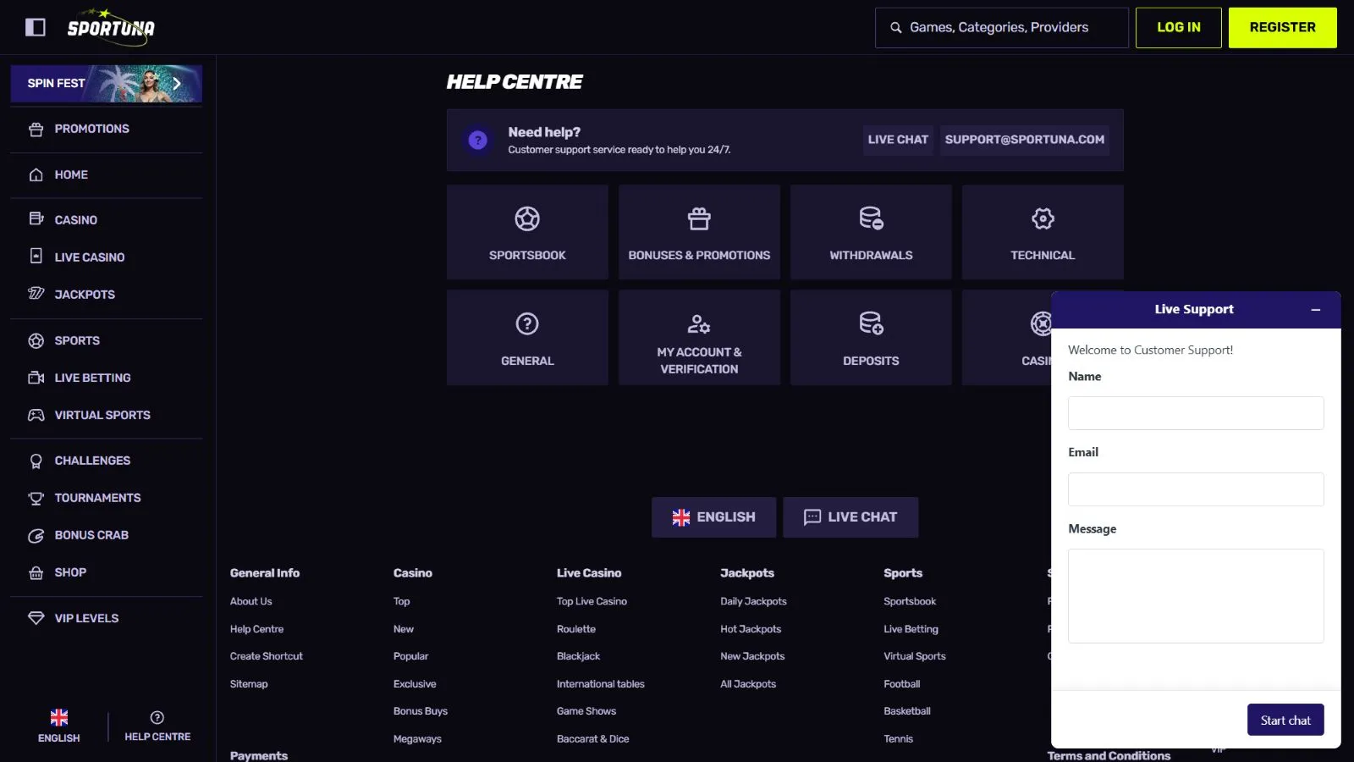Go to Live Casino in sidebar
Viewport: 1354px width, 762px height.
(90, 257)
